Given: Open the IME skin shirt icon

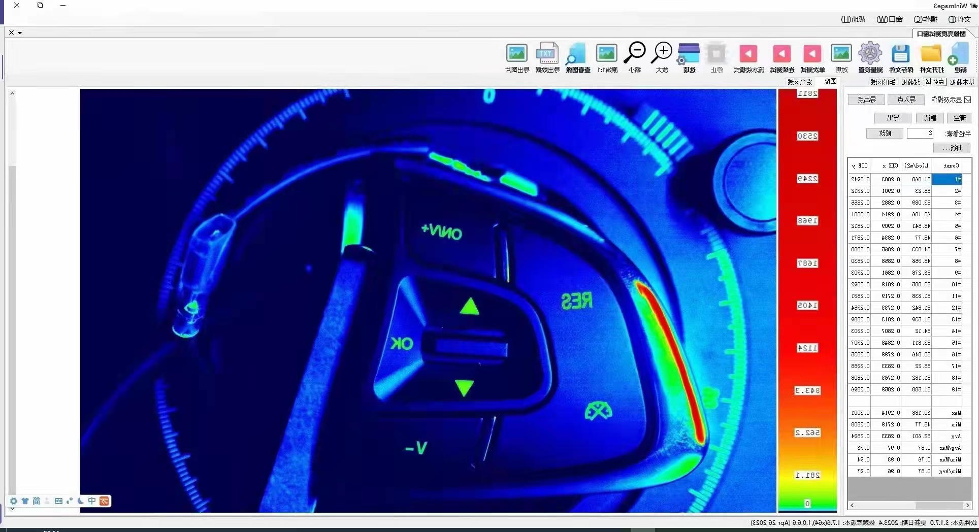Looking at the screenshot, I should point(25,501).
